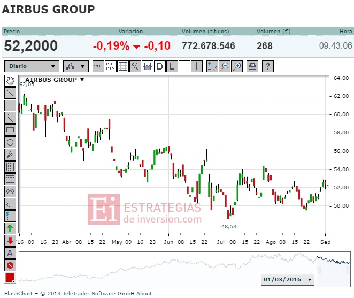This screenshot has height=298, width=354.
Task: Toggle MAX MIN price labels
Action: pyautogui.click(x=111, y=66)
